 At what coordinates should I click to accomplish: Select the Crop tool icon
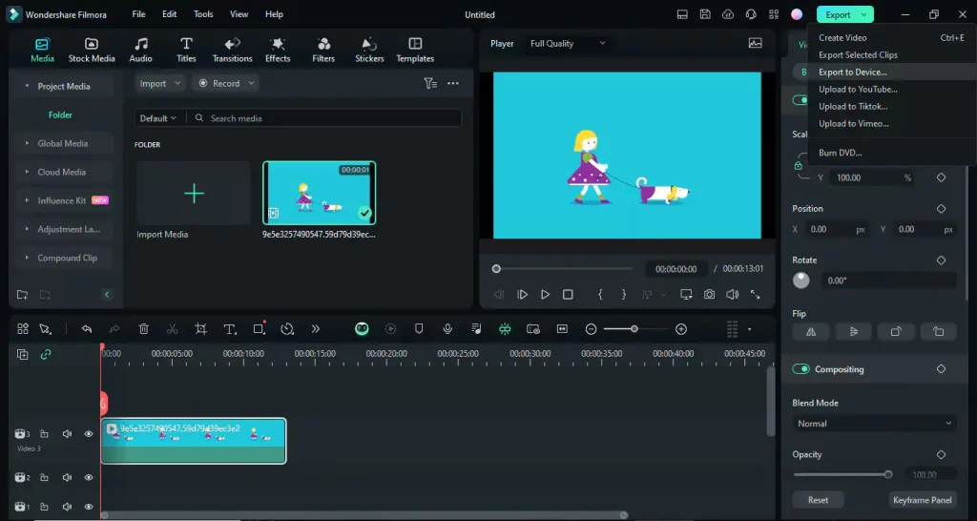pyautogui.click(x=200, y=329)
